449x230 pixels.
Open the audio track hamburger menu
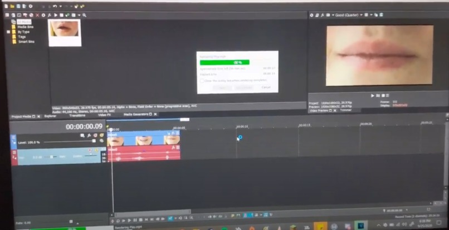14,153
